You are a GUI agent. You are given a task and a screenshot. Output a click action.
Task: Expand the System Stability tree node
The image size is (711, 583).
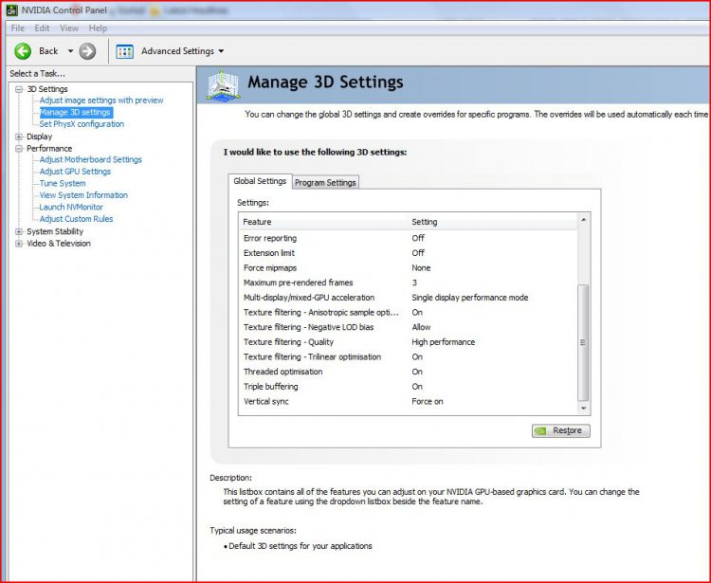[19, 231]
